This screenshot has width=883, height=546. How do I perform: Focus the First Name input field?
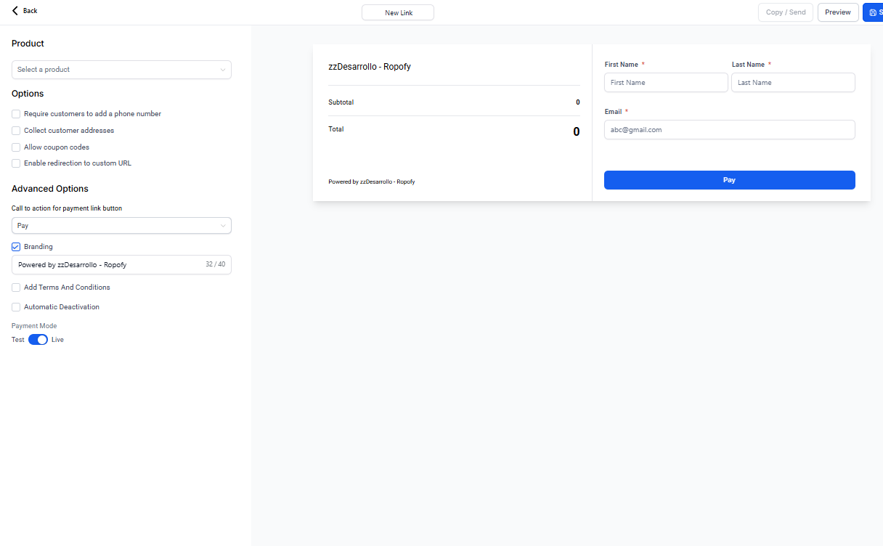coord(665,83)
